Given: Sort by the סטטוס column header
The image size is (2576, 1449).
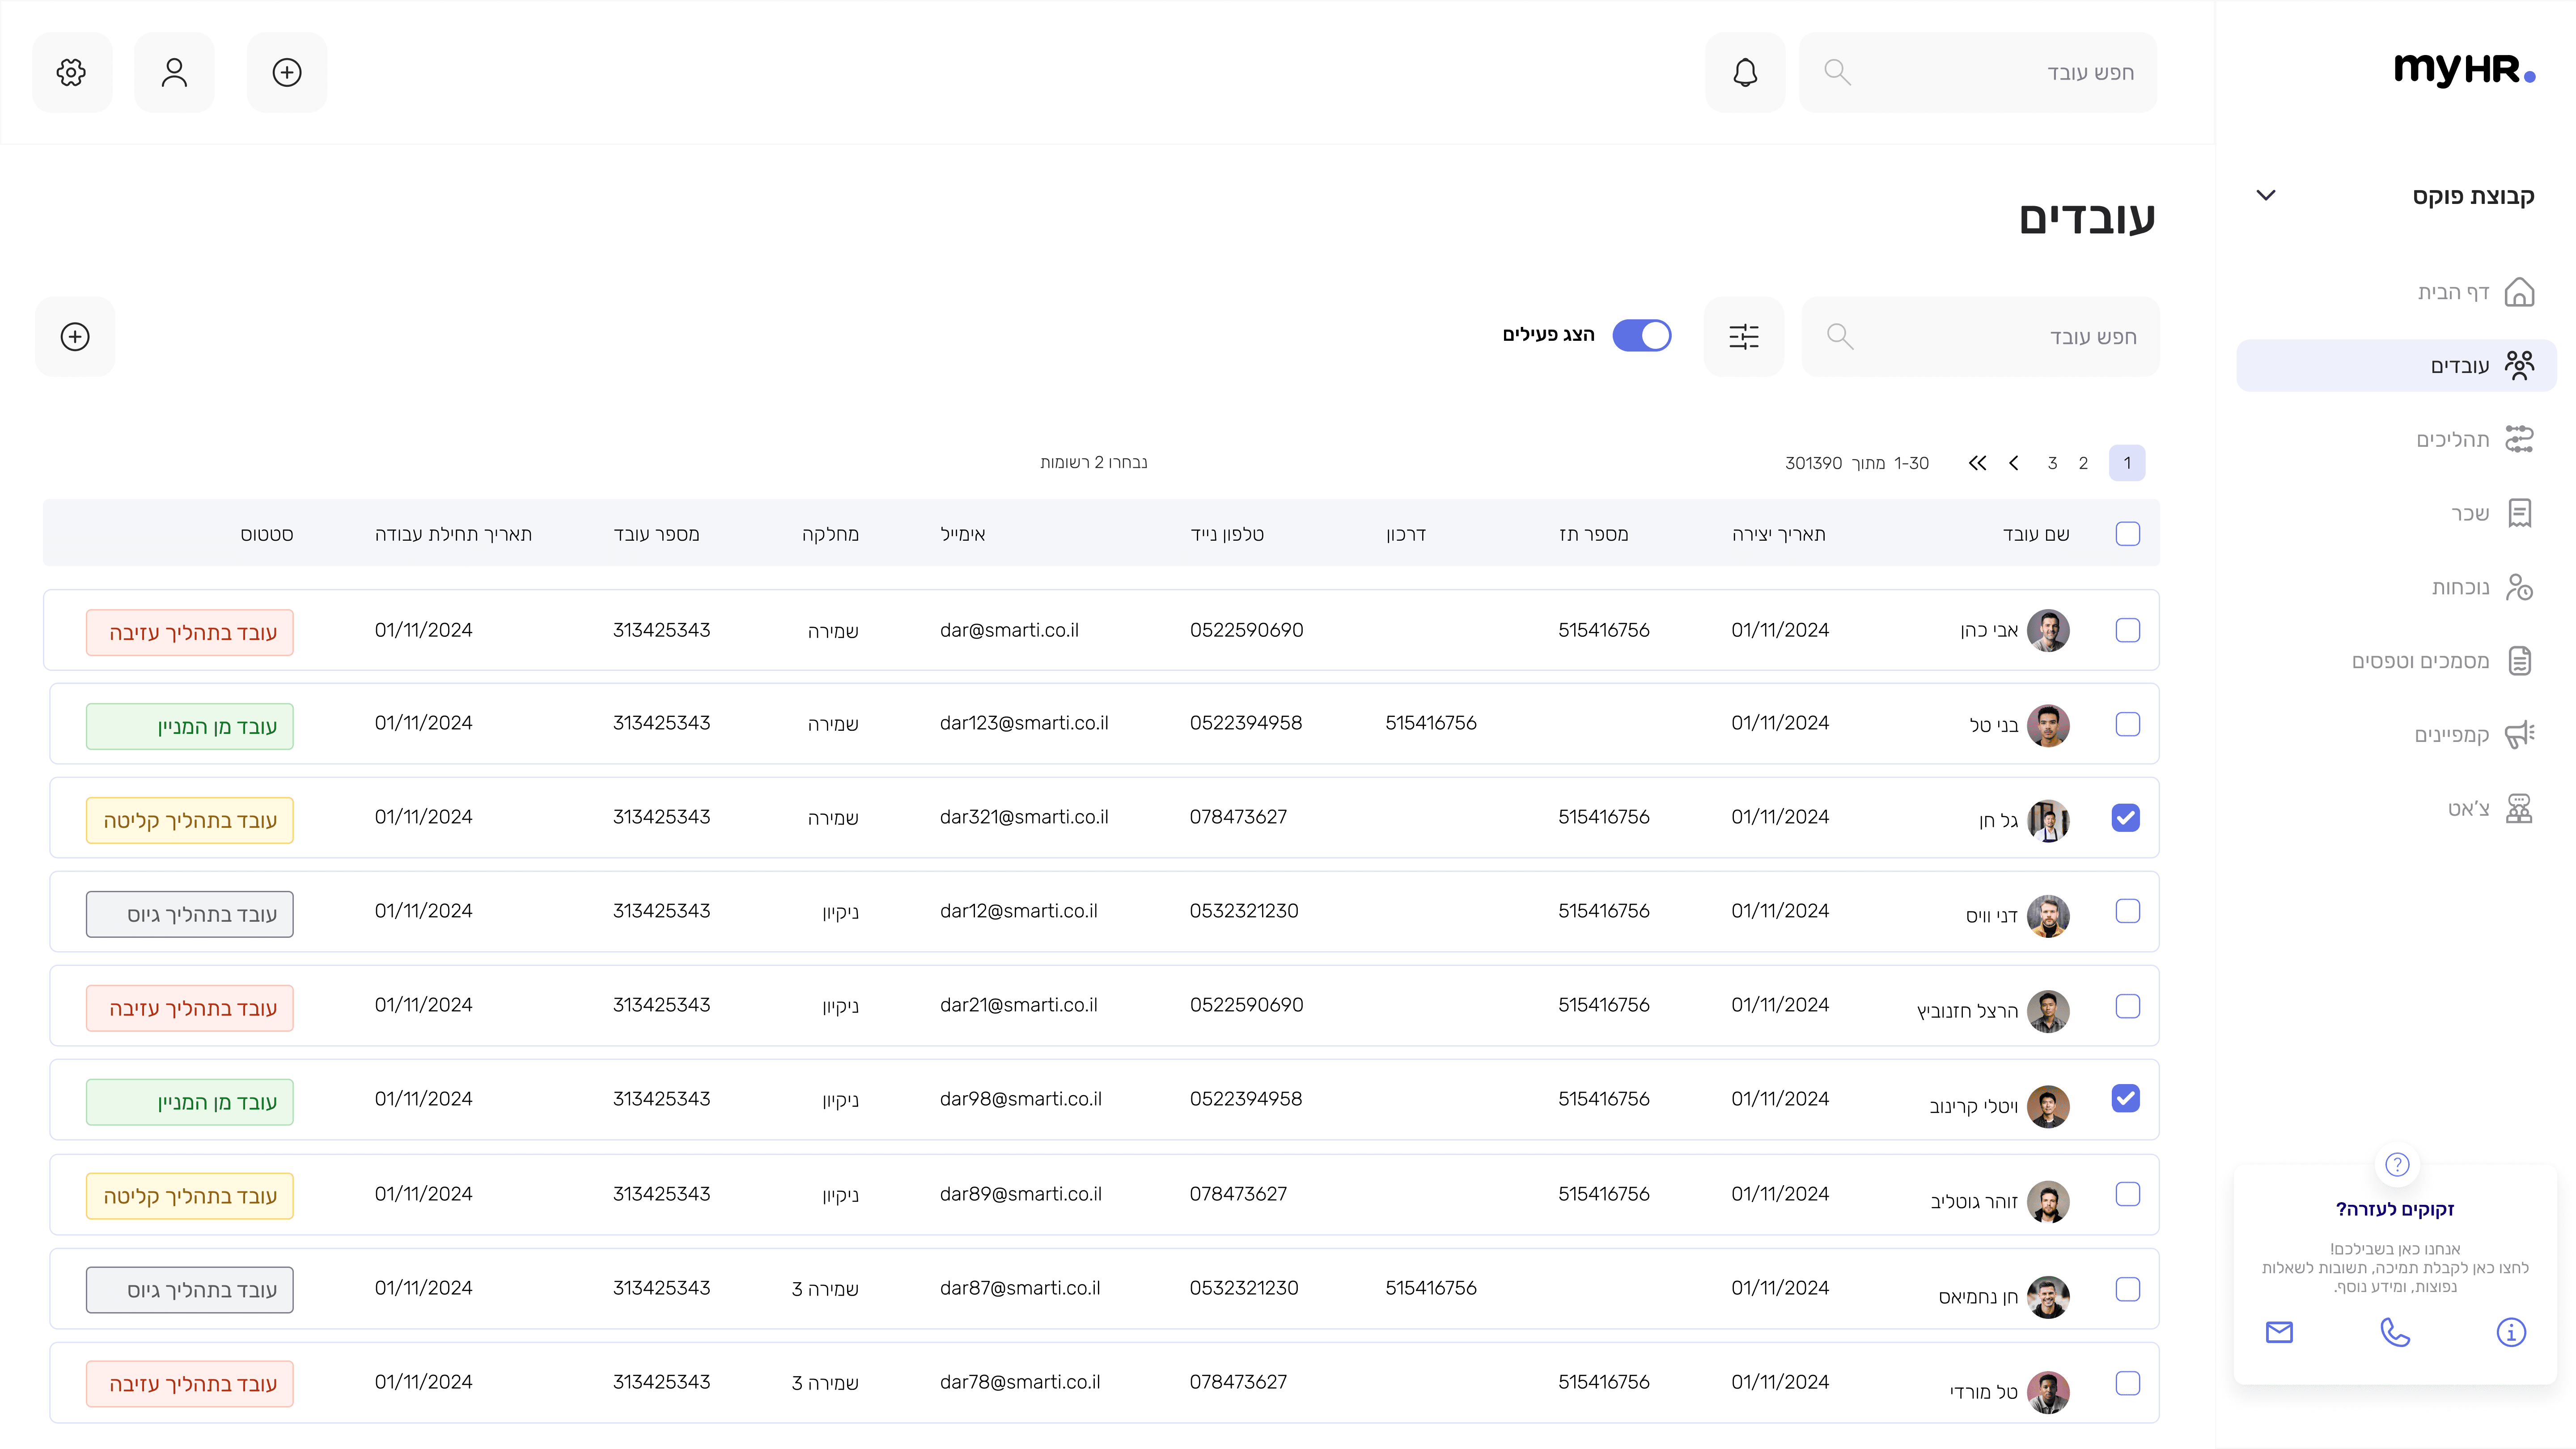Looking at the screenshot, I should click(267, 535).
